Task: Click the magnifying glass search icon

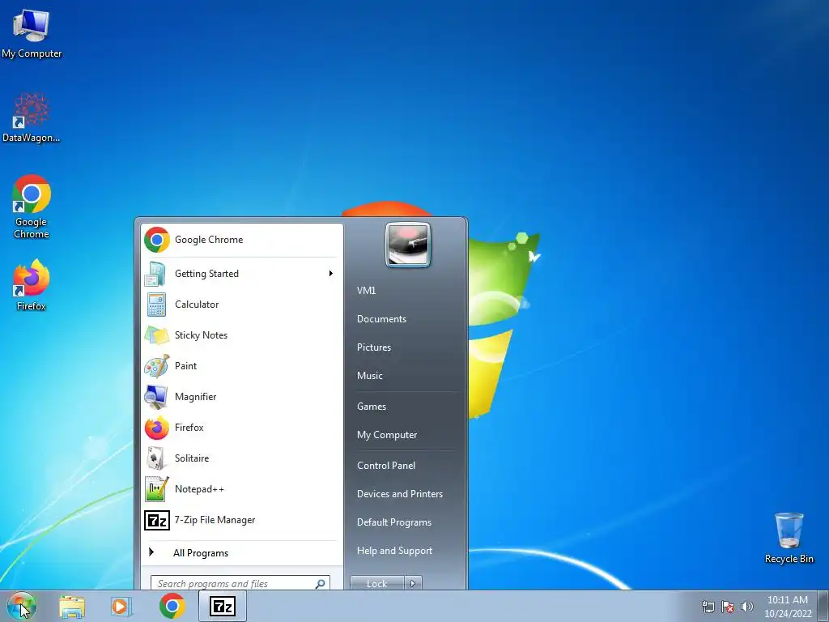Action: [320, 583]
